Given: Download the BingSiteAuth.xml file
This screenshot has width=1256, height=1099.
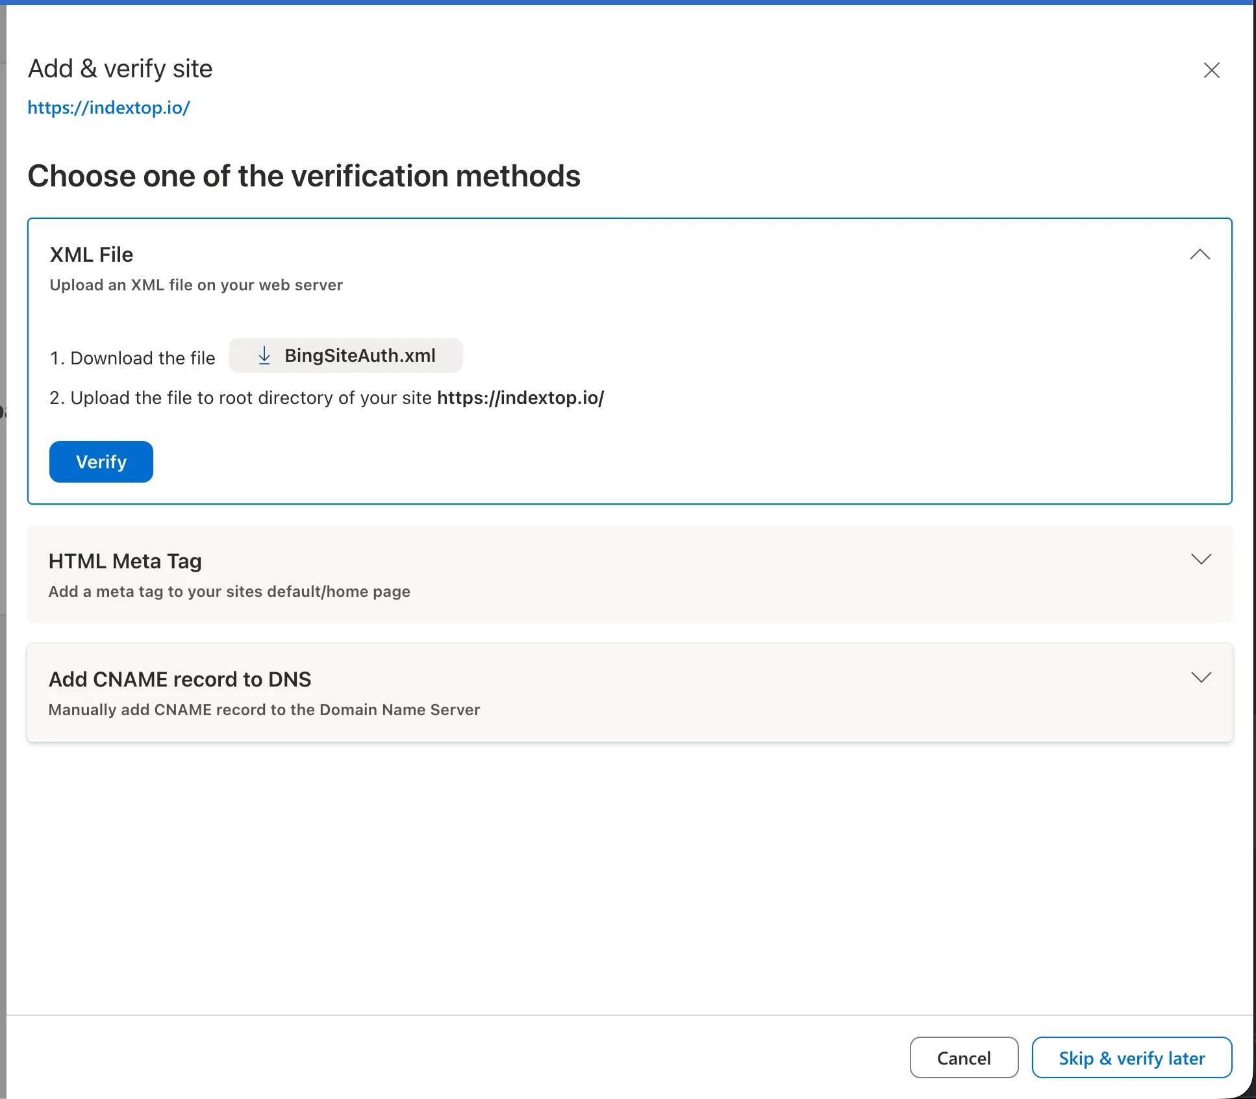Looking at the screenshot, I should coord(345,355).
